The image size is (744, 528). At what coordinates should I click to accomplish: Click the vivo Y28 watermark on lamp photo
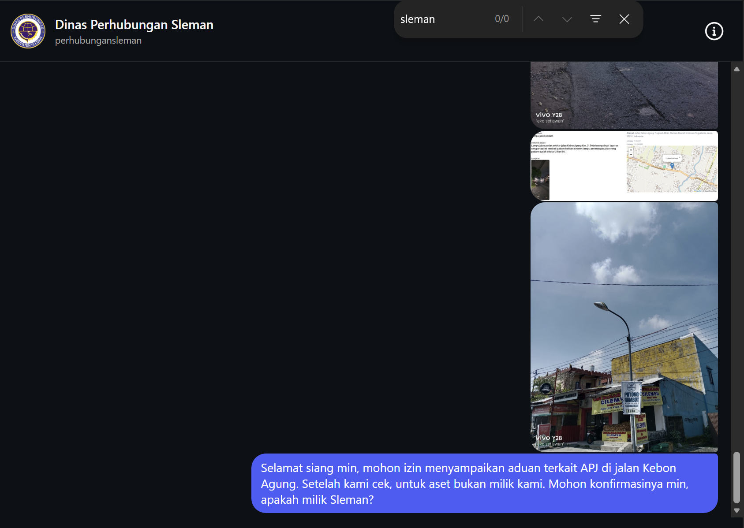pyautogui.click(x=550, y=440)
